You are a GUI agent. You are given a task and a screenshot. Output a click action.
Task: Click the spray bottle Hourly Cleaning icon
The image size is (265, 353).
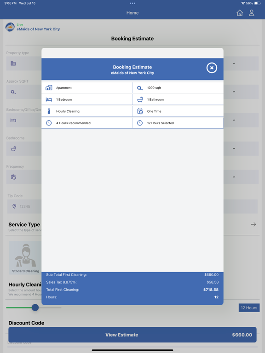pyautogui.click(x=49, y=111)
